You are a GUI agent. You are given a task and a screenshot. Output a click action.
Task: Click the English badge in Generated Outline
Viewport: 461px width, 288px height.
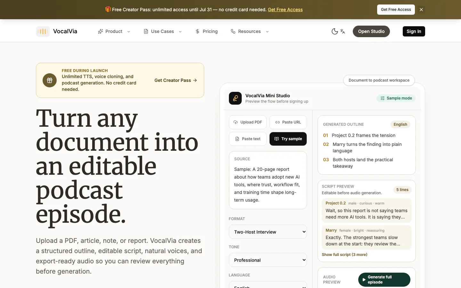400,124
